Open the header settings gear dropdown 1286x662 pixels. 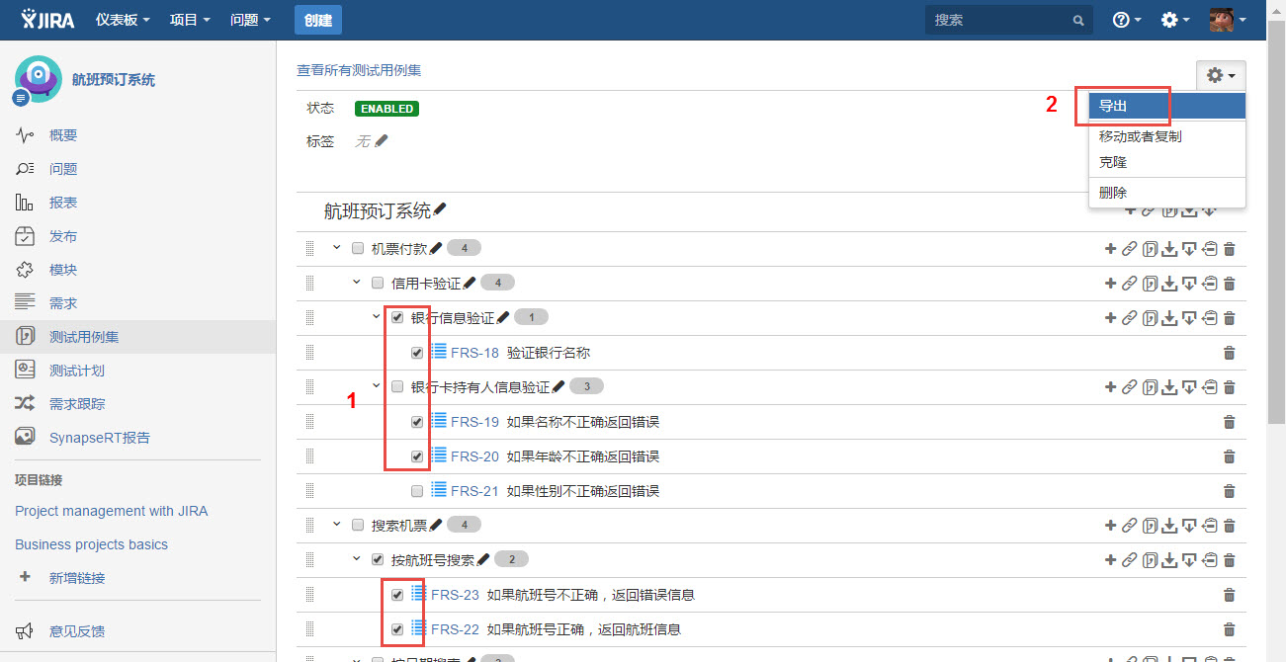[x=1175, y=20]
